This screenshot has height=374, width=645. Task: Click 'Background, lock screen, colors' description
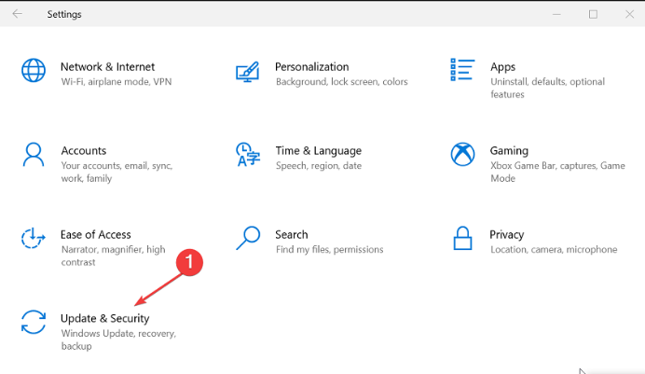(342, 81)
